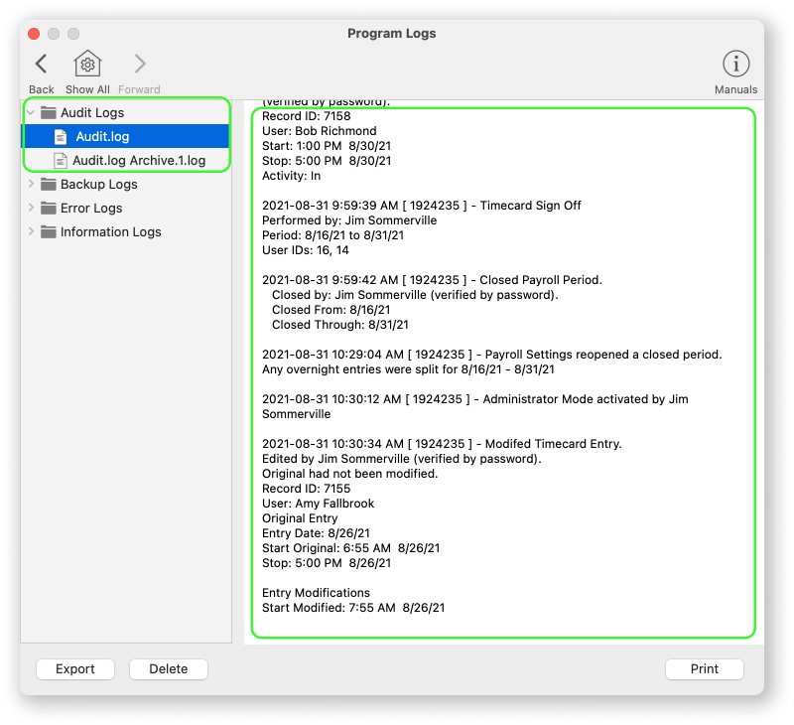Click the 'Administrator Mode activated by Jim' line

475,399
